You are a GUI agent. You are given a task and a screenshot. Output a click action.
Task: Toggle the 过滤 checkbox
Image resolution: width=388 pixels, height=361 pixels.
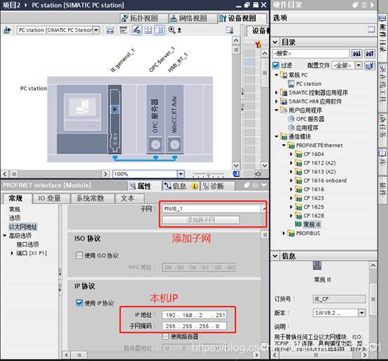pos(276,65)
